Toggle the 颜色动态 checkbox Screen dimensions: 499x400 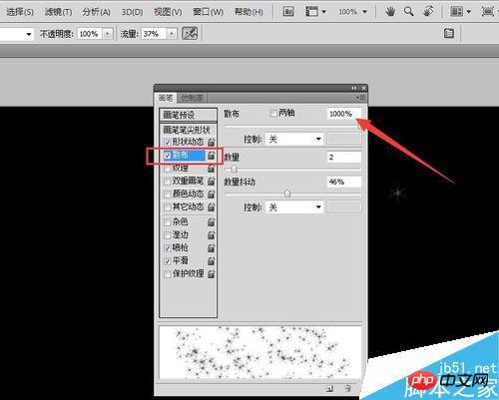[168, 195]
